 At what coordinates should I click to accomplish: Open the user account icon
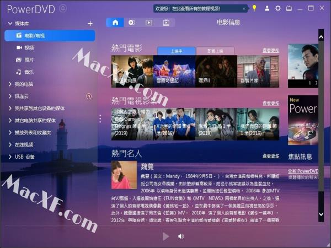(x=267, y=8)
